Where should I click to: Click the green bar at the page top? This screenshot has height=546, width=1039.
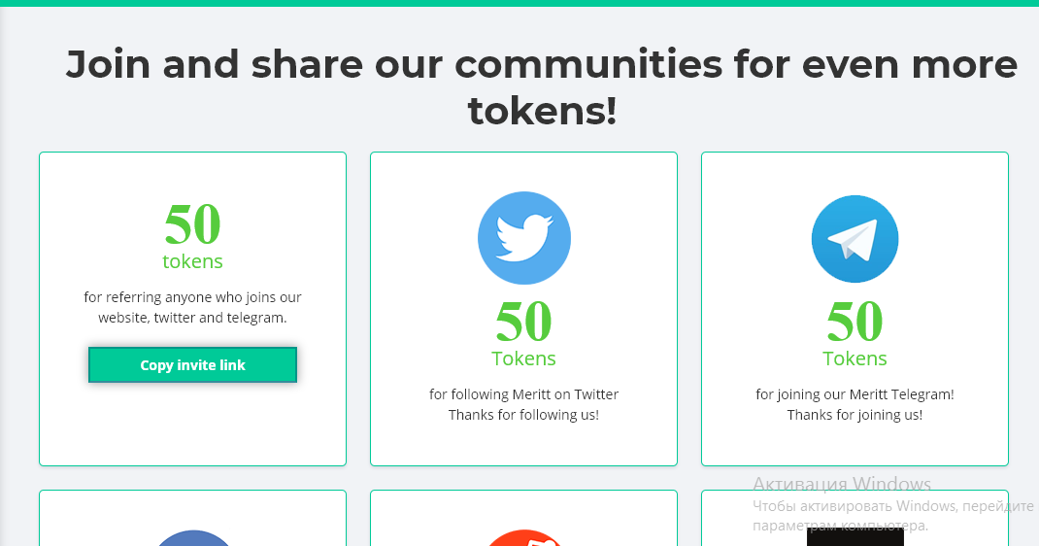click(519, 3)
